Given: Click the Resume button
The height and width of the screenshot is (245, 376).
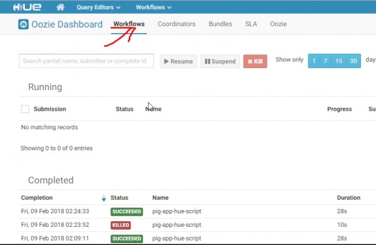Looking at the screenshot, I should tap(179, 61).
